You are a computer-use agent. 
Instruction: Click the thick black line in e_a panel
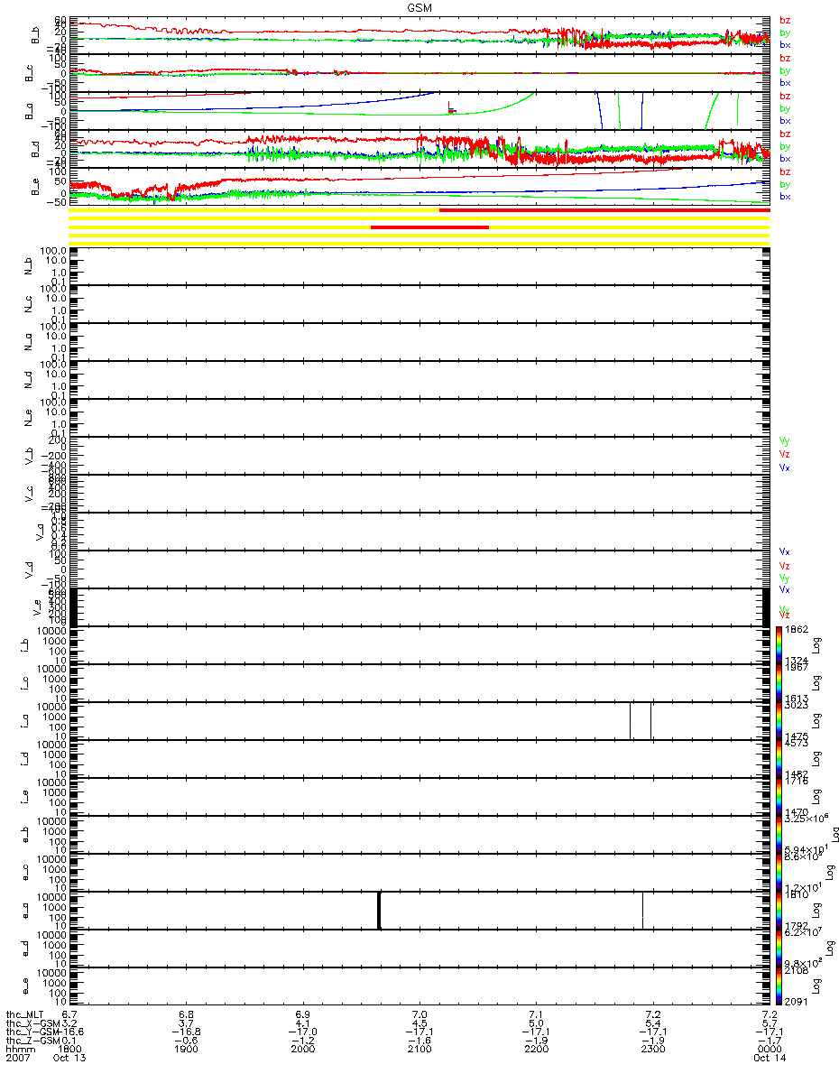379,910
